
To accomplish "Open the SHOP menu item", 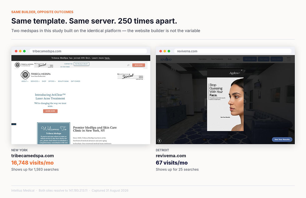I will 44,81.
